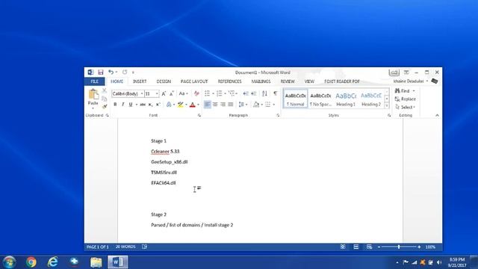The width and height of the screenshot is (478, 269).
Task: Toggle show paragraph marks
Action: pos(276,93)
